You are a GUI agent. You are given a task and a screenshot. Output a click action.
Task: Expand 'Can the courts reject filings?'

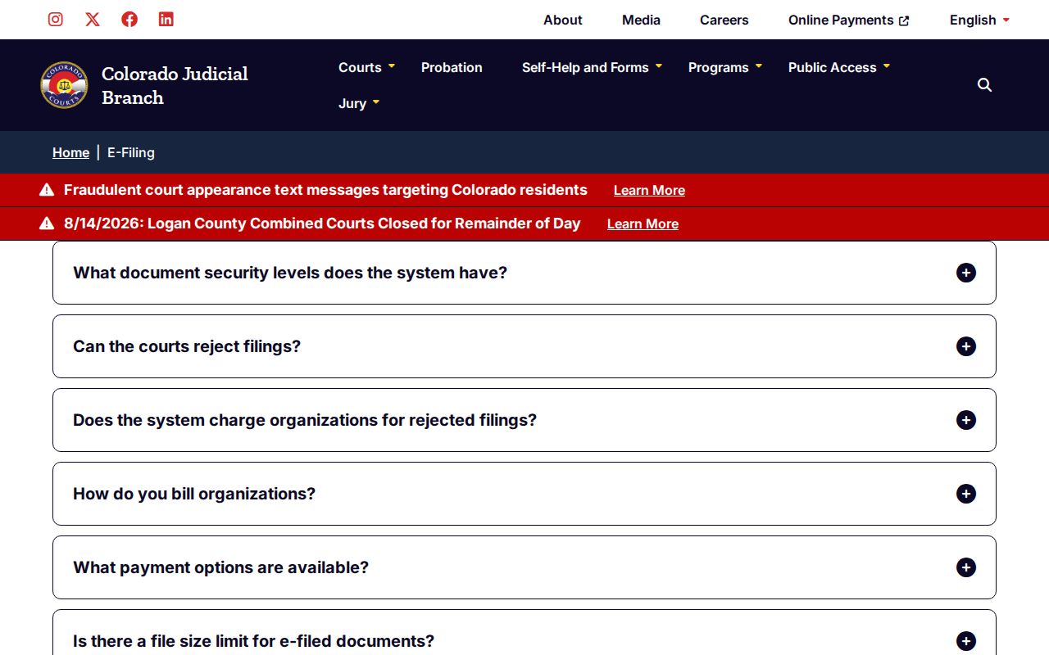click(524, 346)
